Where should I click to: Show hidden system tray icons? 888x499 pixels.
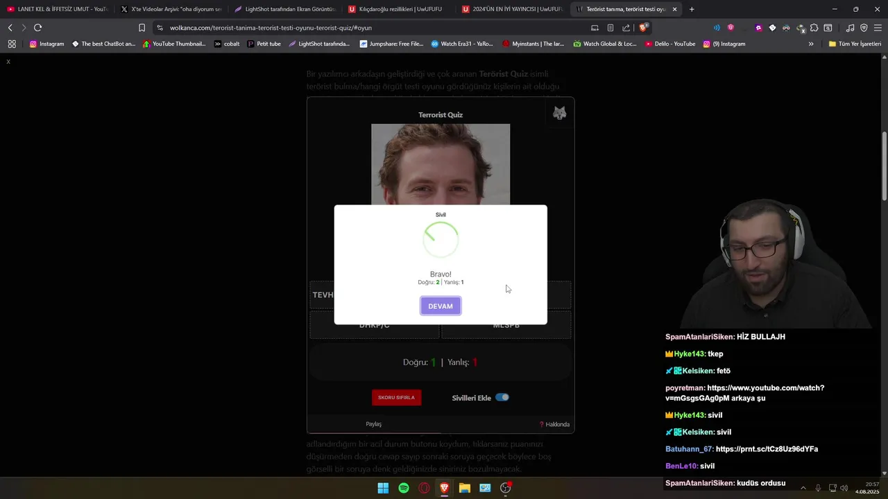point(803,488)
